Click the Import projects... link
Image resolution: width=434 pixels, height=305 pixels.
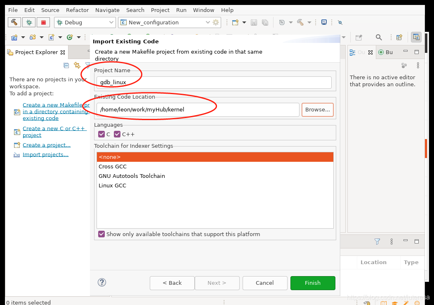pyautogui.click(x=45, y=155)
